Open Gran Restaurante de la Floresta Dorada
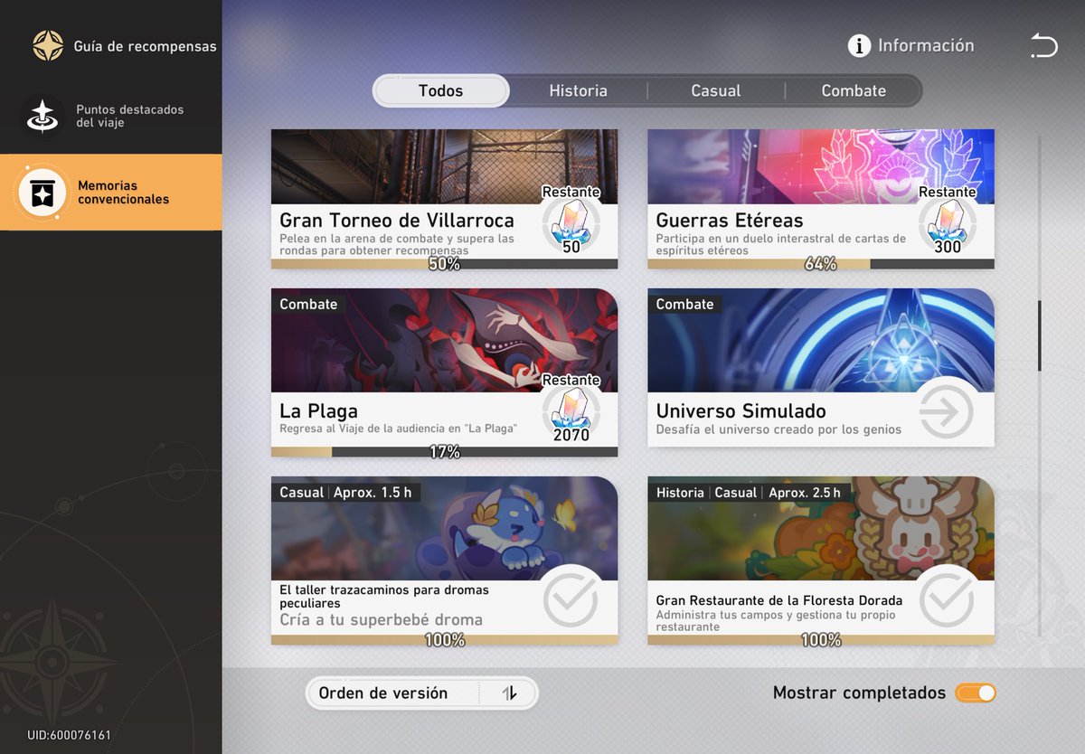Screen dimensions: 1085x754 [779, 600]
